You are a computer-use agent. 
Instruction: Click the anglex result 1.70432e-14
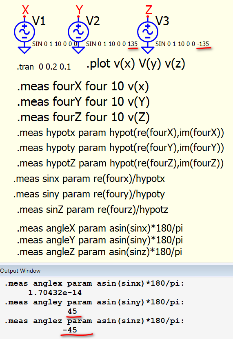(x=55, y=293)
